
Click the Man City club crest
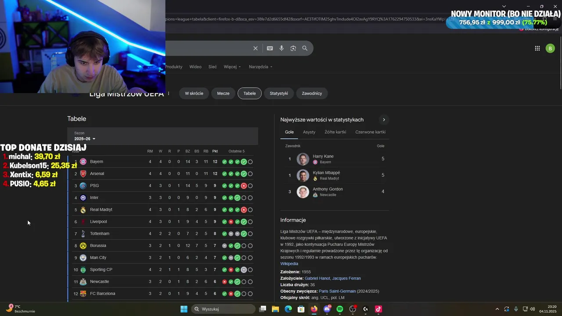click(83, 258)
